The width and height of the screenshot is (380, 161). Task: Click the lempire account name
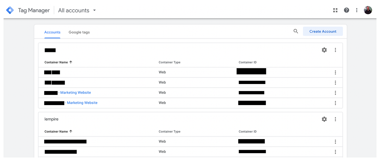click(51, 119)
